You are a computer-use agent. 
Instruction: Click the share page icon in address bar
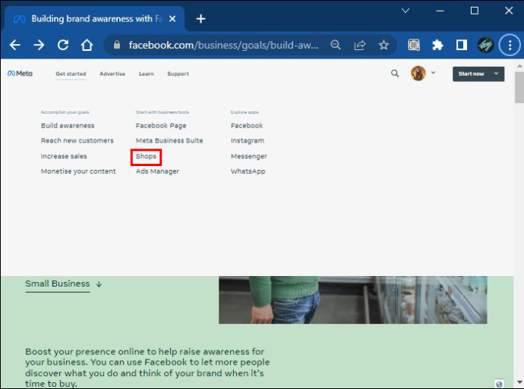359,45
